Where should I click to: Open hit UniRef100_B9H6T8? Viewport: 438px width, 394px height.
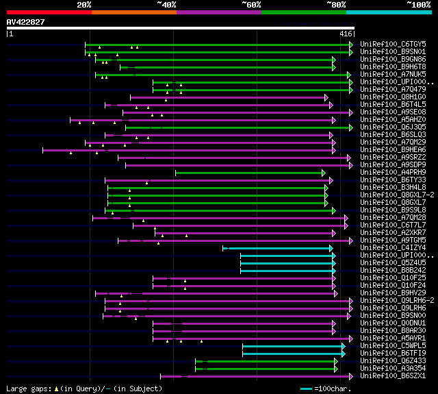[x=393, y=67]
